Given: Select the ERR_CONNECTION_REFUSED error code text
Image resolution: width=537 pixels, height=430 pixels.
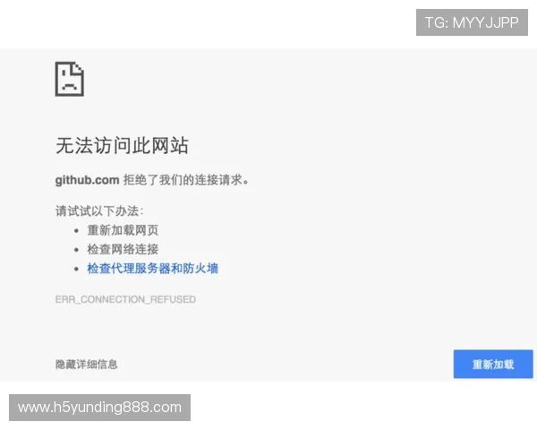Looking at the screenshot, I should (125, 299).
